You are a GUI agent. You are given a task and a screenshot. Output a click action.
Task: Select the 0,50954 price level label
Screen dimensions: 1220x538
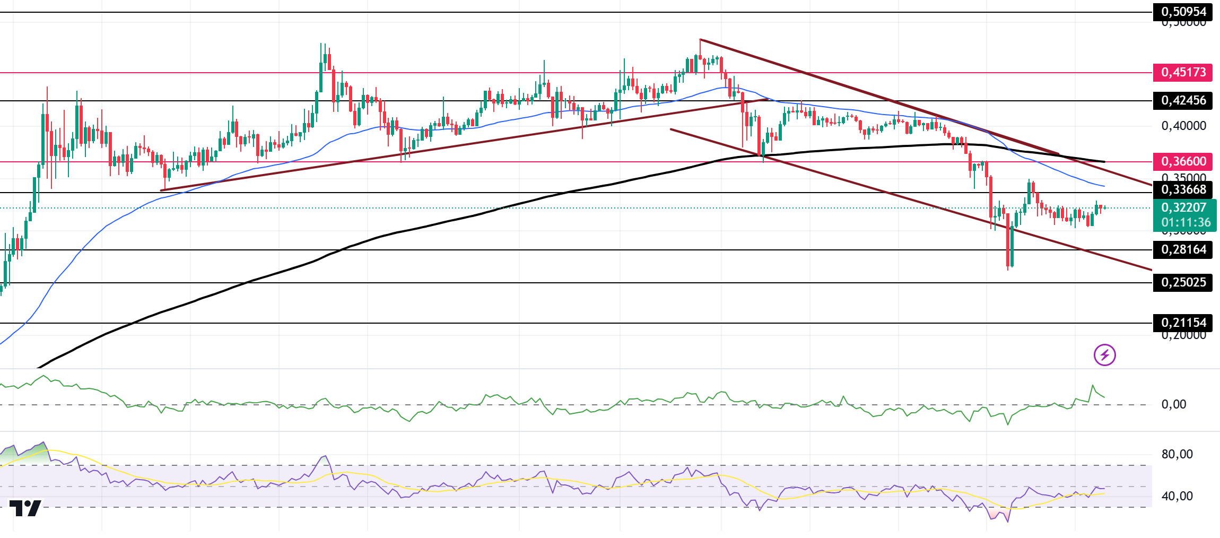point(1183,12)
